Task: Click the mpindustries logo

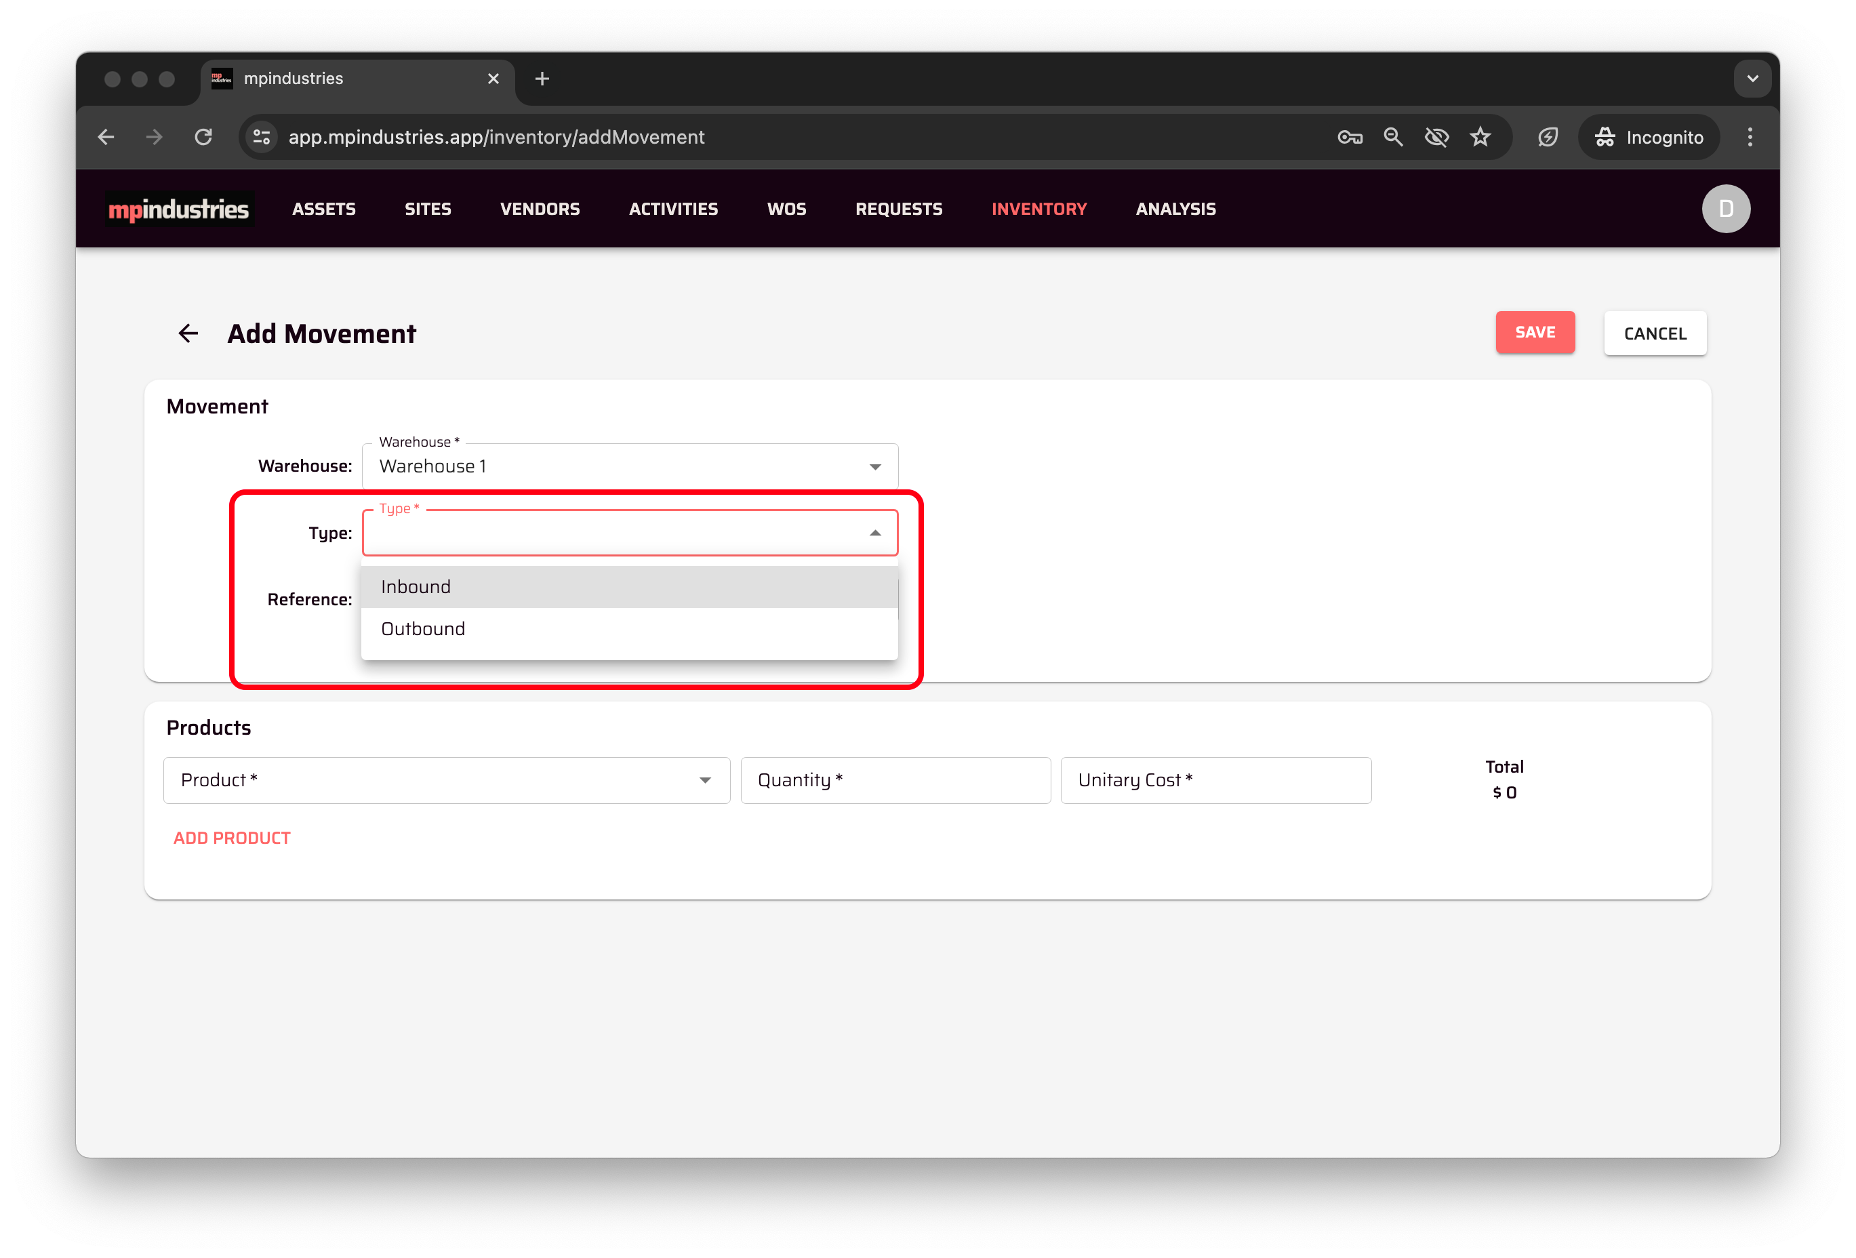Action: pyautogui.click(x=179, y=209)
